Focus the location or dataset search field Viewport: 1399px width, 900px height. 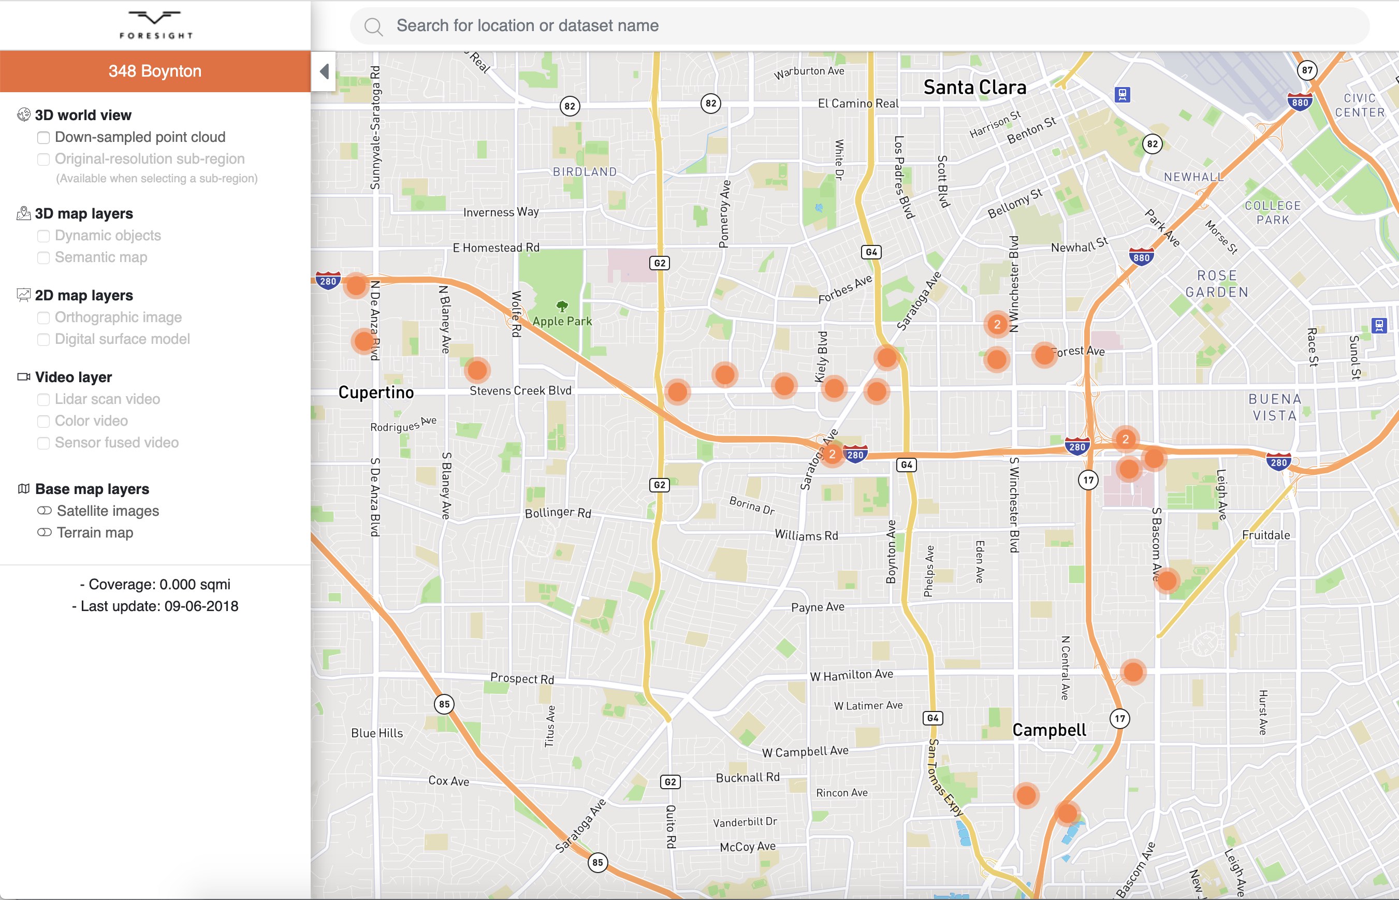[x=859, y=26]
